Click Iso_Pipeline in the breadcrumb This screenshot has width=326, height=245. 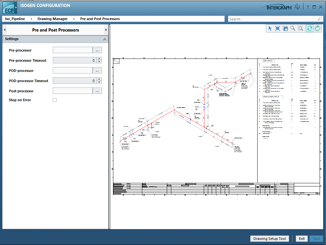15,19
